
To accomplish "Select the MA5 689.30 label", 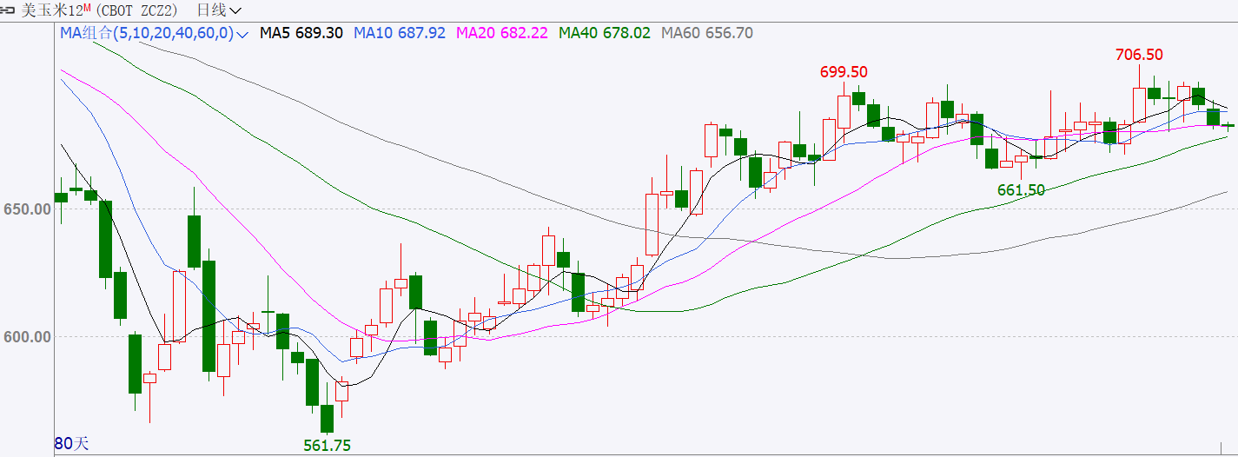I will pos(301,33).
